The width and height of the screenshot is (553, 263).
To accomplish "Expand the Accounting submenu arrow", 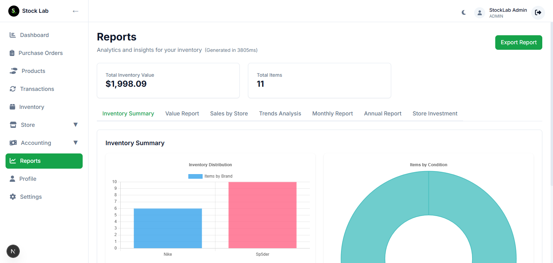I will coord(75,143).
